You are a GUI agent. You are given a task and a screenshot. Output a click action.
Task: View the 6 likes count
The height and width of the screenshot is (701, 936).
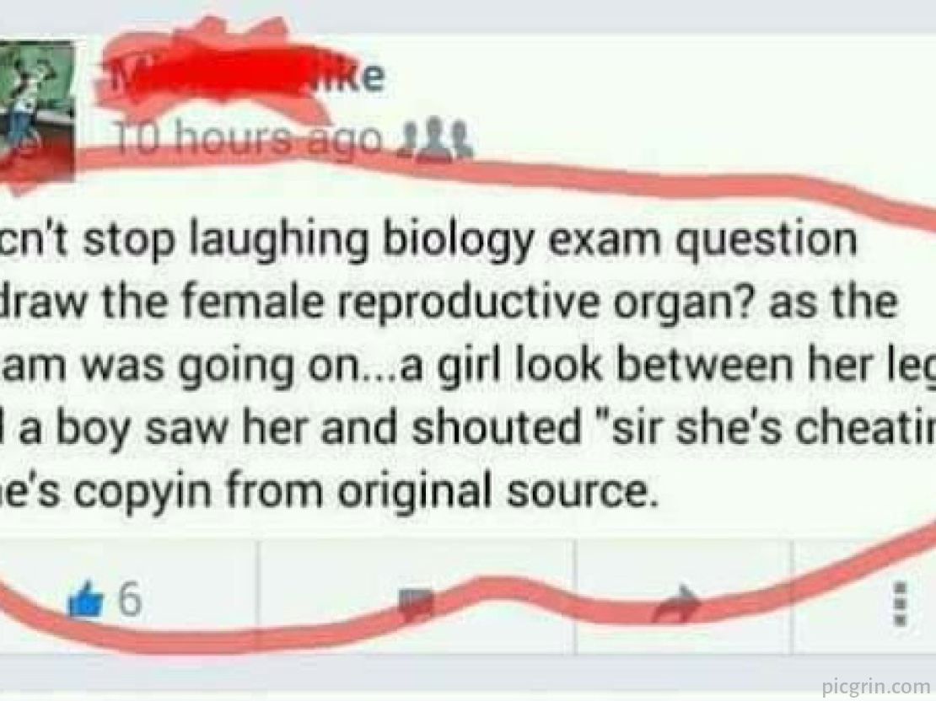(x=130, y=600)
